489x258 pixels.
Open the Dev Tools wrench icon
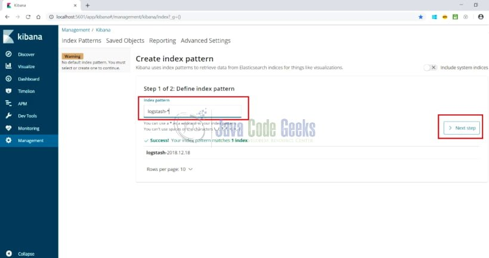(8, 116)
